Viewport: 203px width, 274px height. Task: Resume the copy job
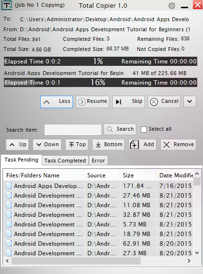93,102
